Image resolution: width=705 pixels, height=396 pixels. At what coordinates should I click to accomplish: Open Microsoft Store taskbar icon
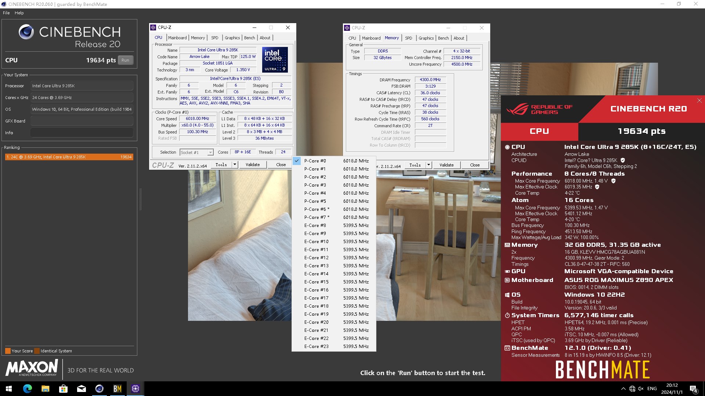[63, 389]
